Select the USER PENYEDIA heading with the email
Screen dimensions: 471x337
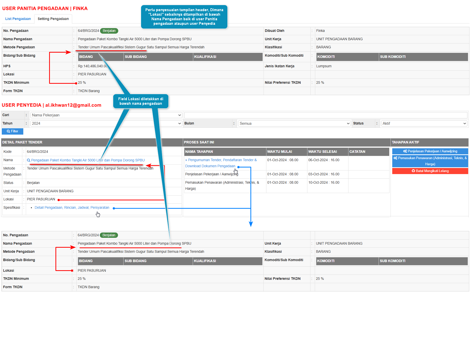(51, 105)
